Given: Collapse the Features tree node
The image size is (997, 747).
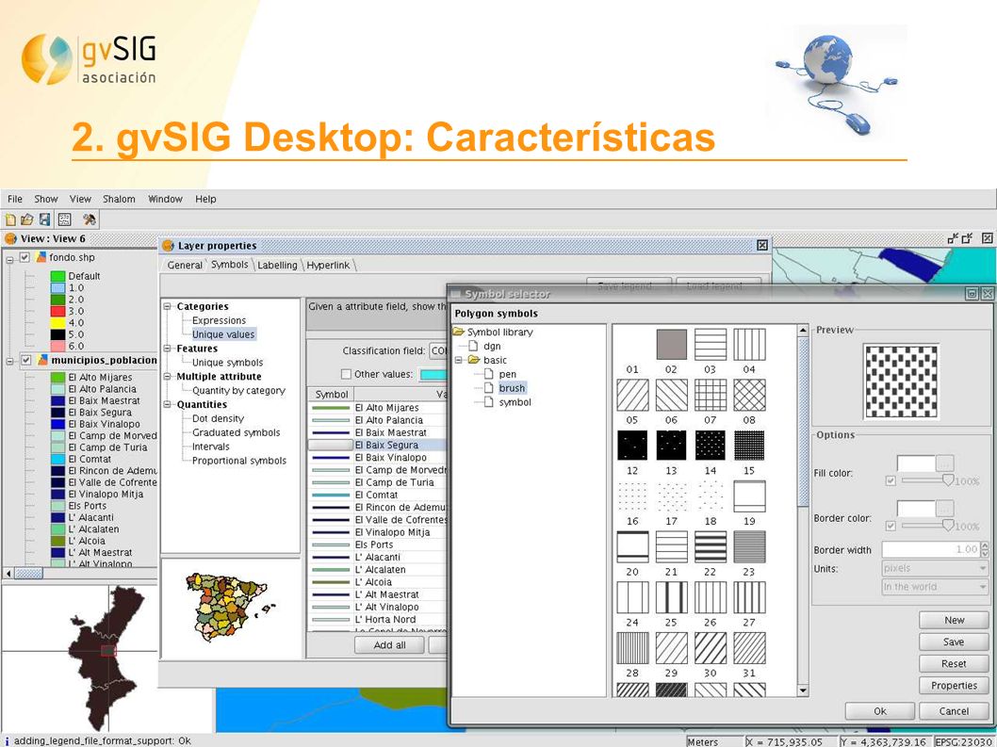Looking at the screenshot, I should click(x=168, y=349).
